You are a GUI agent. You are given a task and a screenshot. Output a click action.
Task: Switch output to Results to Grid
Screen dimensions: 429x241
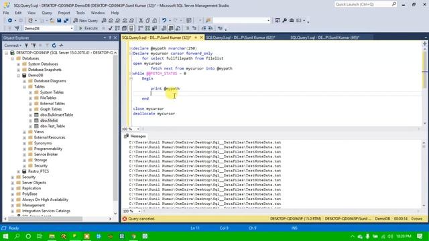point(171,28)
